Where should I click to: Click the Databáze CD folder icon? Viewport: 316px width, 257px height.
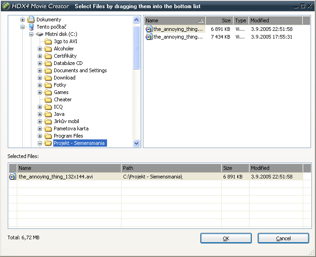48,63
